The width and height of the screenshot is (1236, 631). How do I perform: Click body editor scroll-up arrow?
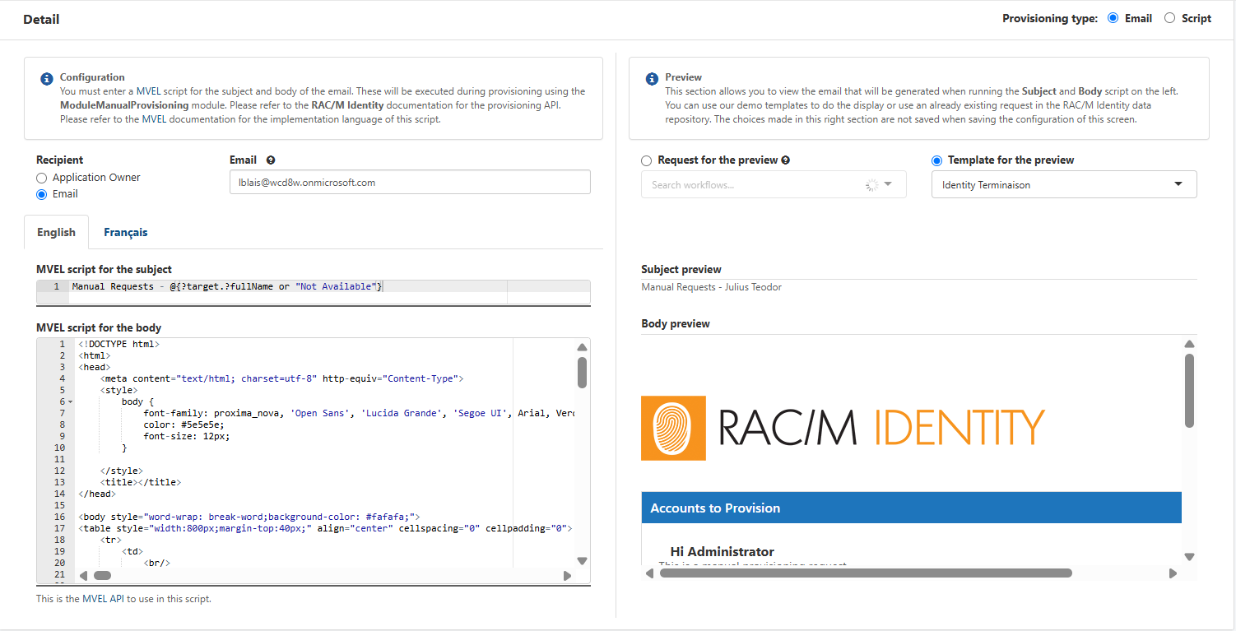coord(582,347)
